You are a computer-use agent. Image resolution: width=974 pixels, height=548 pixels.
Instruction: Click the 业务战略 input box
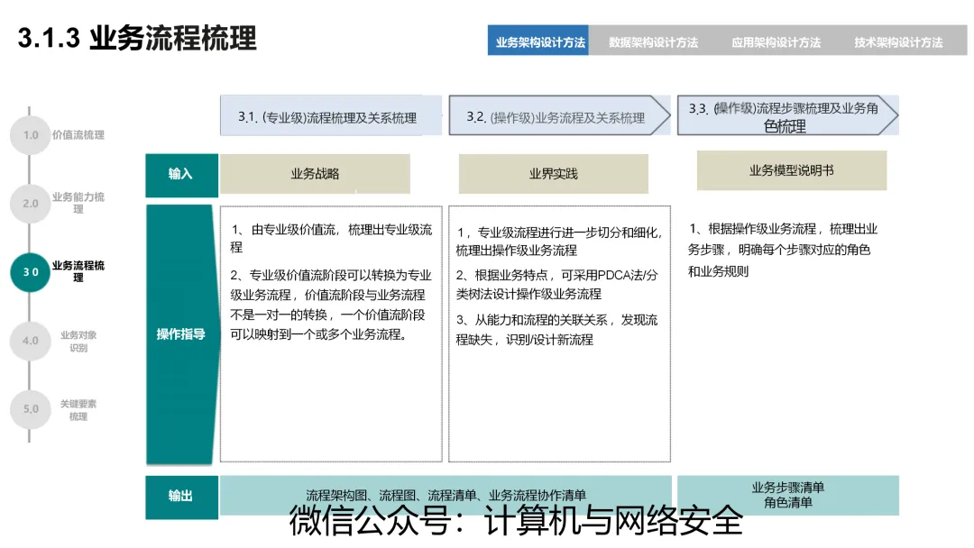pos(315,174)
